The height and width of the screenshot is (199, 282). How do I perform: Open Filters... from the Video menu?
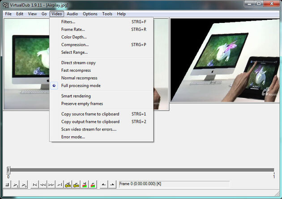(x=68, y=22)
